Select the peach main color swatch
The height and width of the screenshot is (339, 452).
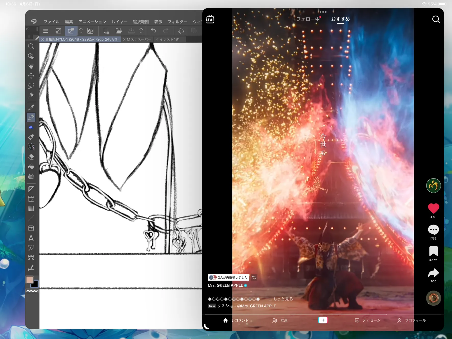point(30,280)
